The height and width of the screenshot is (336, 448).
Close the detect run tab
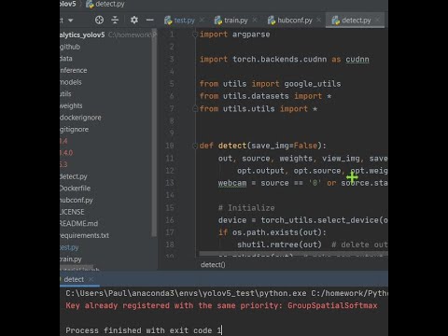[x=91, y=280]
